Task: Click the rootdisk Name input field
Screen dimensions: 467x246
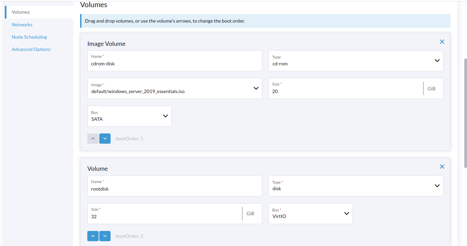Action: coord(175,186)
